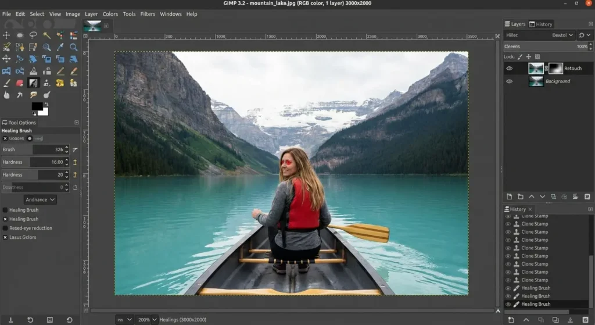Screen dimensions: 595x325
Task: Select the Retouch layer name
Action: pyautogui.click(x=572, y=69)
